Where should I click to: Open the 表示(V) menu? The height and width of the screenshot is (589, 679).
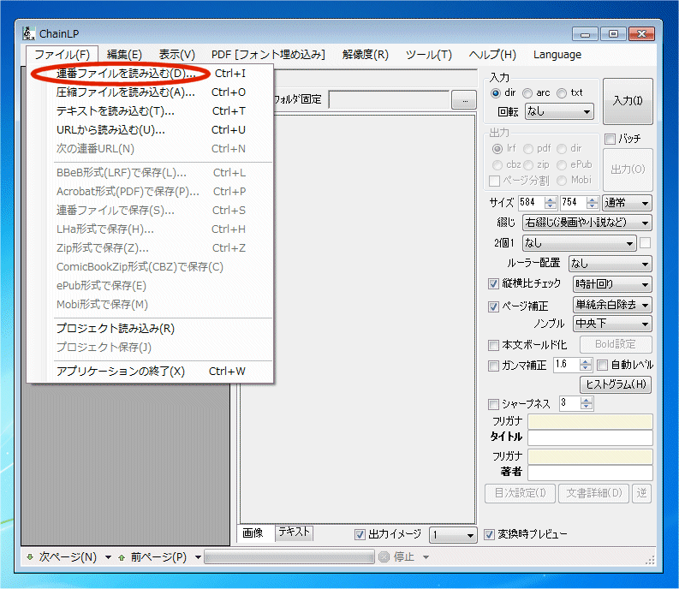tap(177, 55)
